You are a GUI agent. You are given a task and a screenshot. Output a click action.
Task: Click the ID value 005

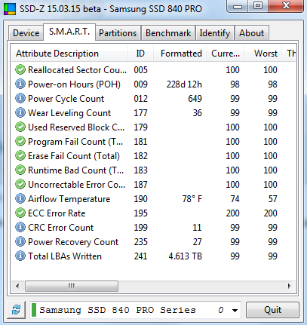pos(140,70)
